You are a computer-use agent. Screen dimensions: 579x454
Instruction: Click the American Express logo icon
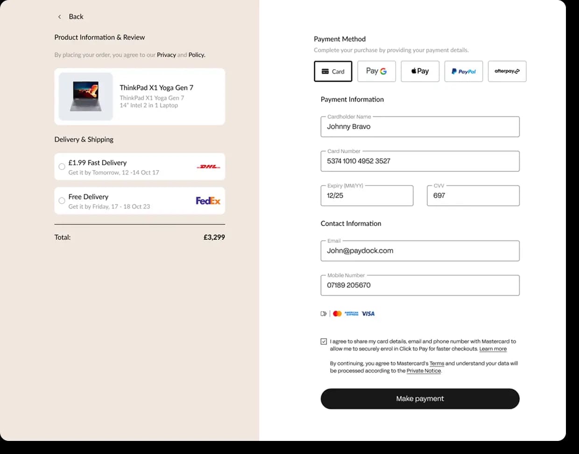pos(352,314)
